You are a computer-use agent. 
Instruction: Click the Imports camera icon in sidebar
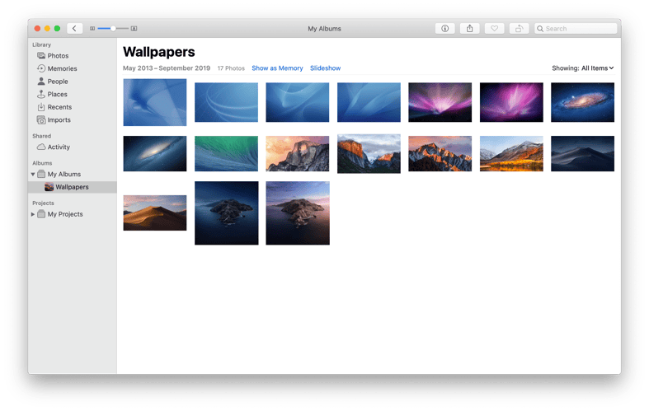[41, 120]
